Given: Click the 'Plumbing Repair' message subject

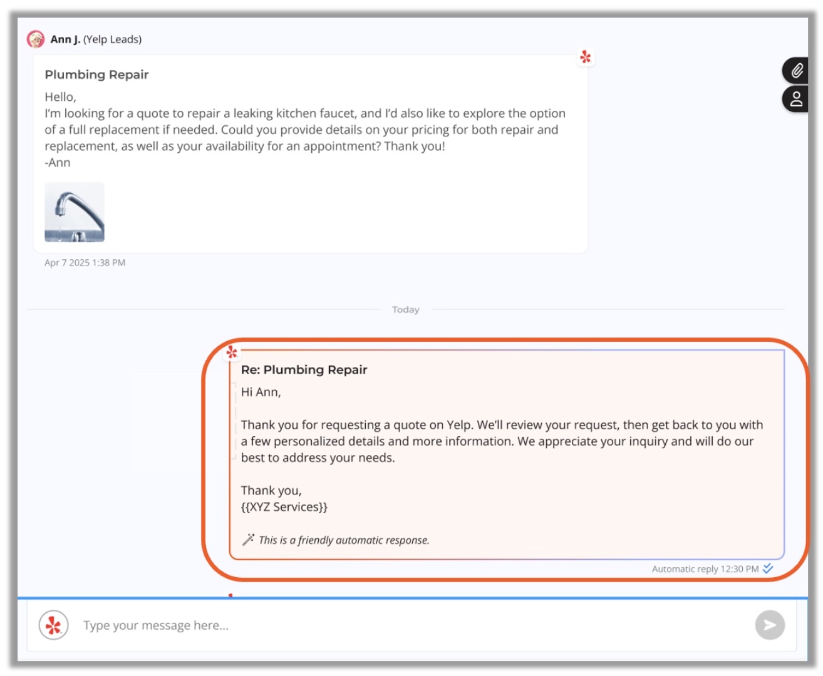Looking at the screenshot, I should click(x=96, y=74).
